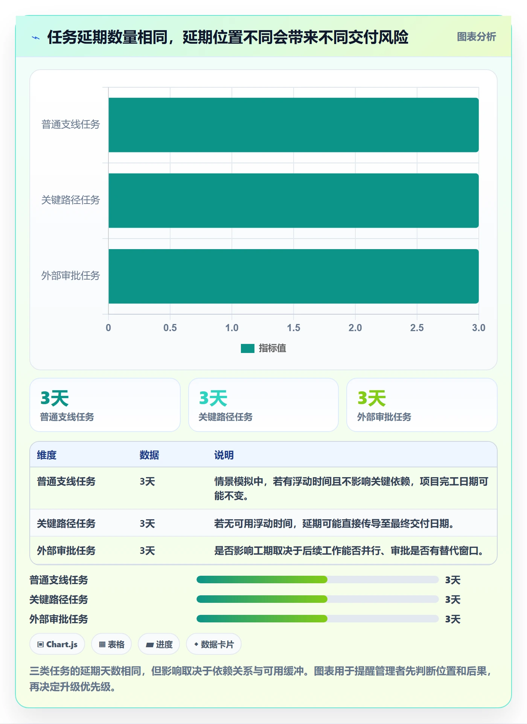527x724 pixels.
Task: Click the 普通支线任务 label on the chart axis
Action: [x=70, y=125]
